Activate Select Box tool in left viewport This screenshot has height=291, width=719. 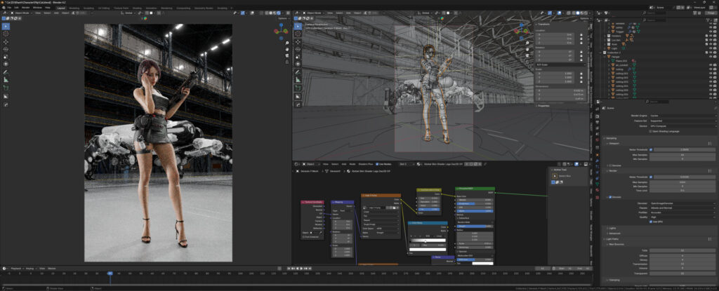(x=6, y=26)
